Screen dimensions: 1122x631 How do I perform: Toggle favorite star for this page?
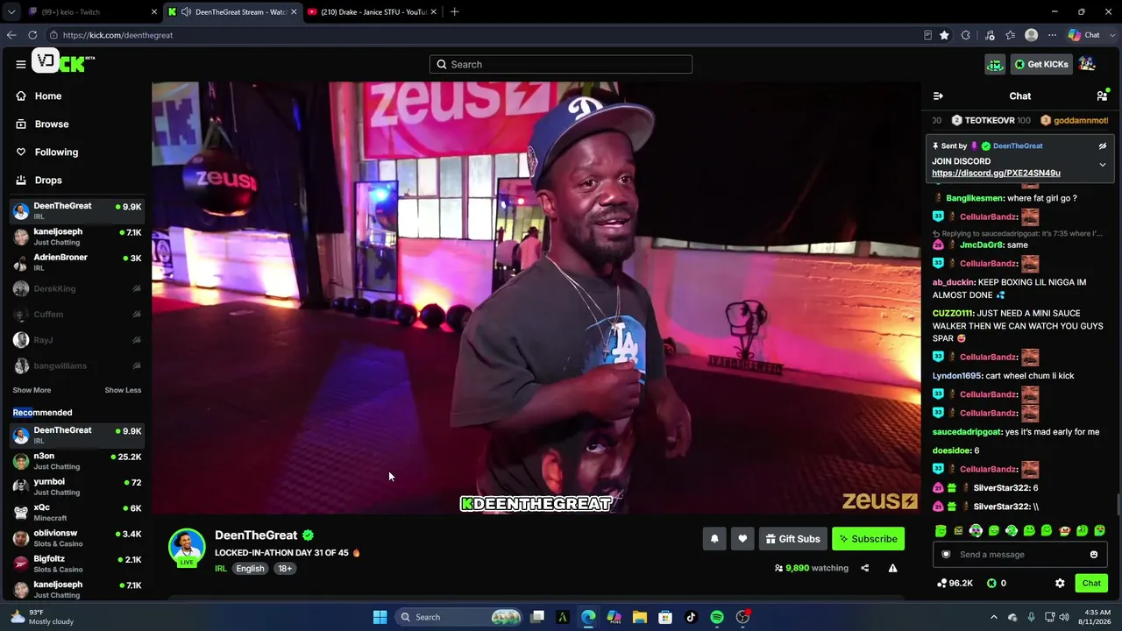[x=944, y=35]
